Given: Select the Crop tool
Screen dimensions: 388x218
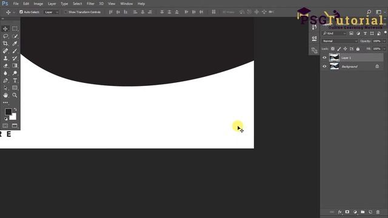Looking at the screenshot, I should pyautogui.click(x=5, y=44).
